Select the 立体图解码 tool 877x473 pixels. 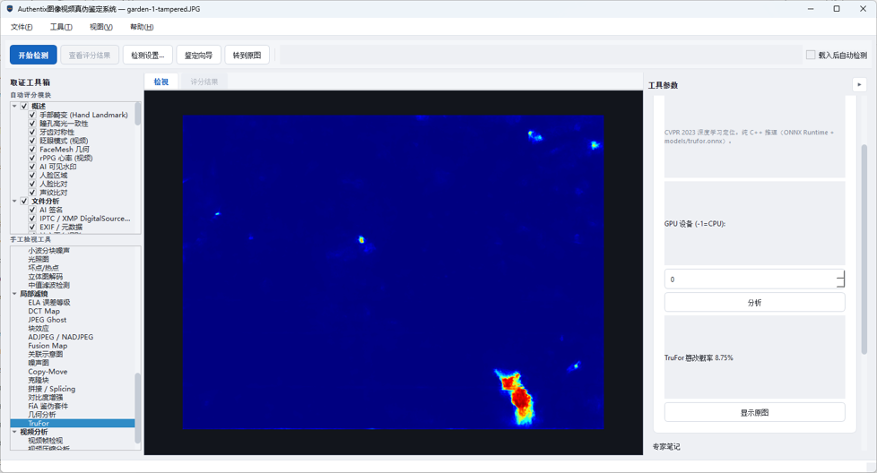coord(46,277)
